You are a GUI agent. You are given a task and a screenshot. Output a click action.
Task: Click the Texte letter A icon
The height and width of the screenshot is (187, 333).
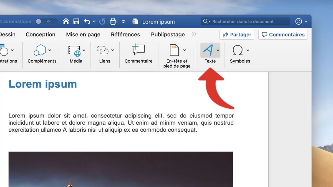coord(208,50)
